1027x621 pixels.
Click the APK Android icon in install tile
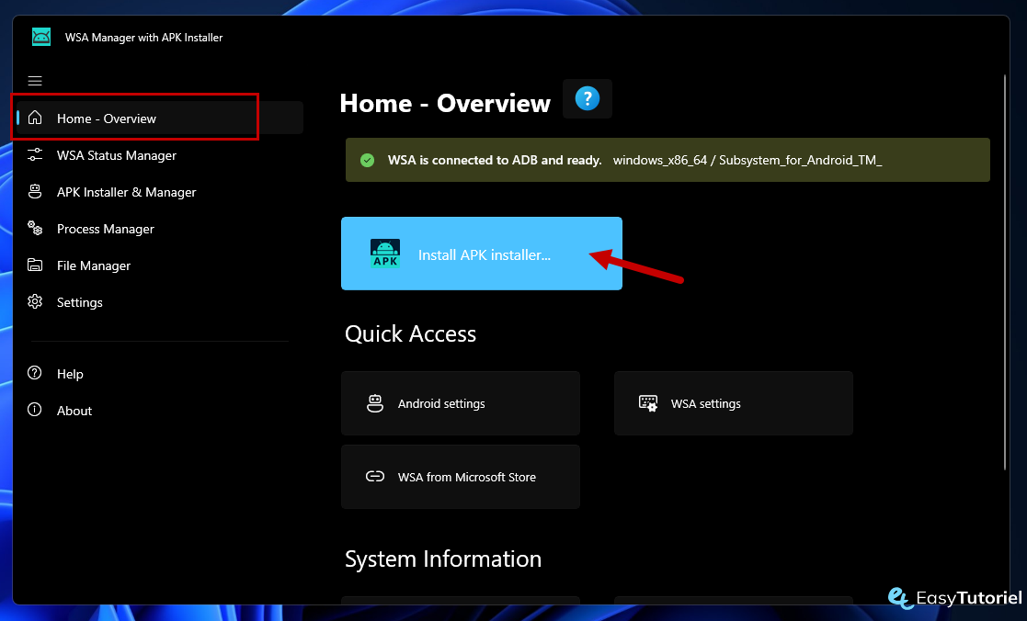click(385, 254)
